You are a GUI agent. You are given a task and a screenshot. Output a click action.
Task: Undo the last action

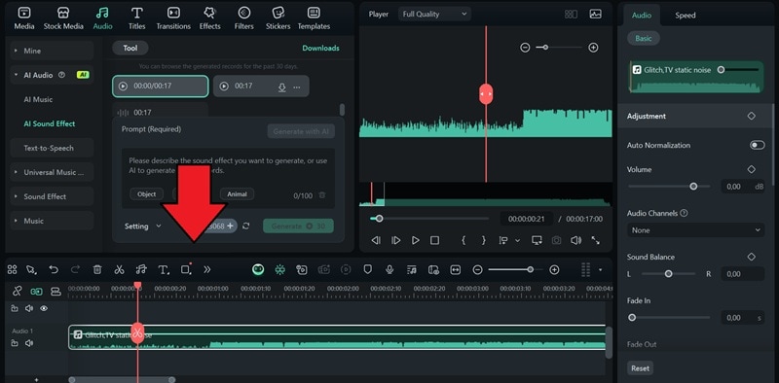(54, 269)
